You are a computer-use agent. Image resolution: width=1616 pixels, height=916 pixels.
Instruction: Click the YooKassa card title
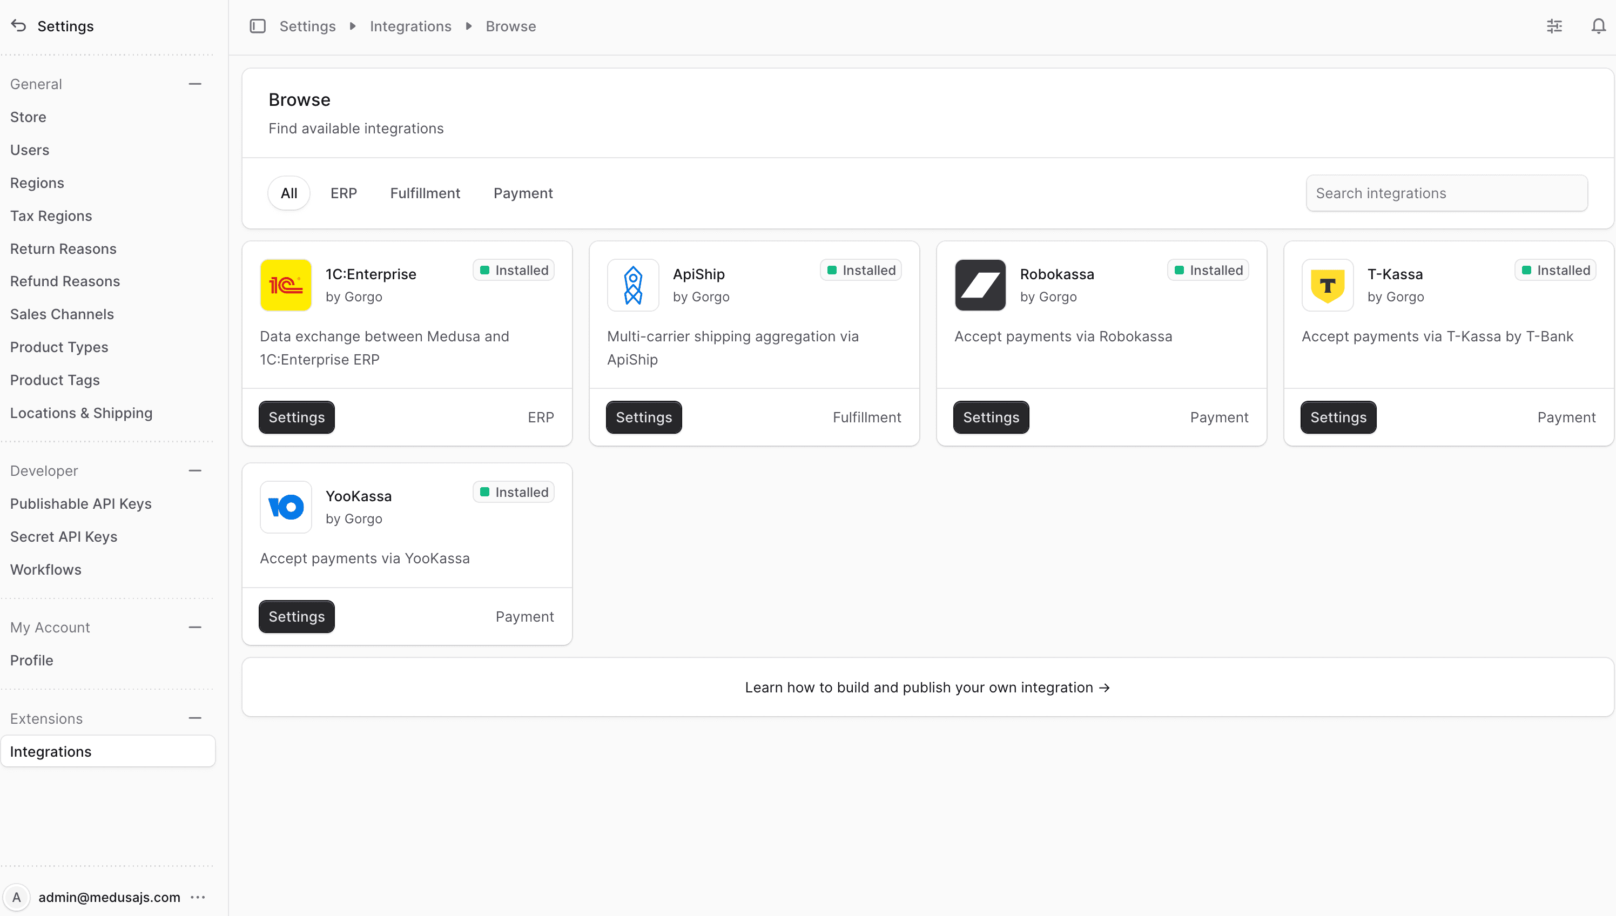pyautogui.click(x=359, y=496)
